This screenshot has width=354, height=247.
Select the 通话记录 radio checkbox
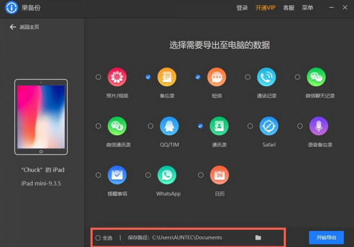click(x=248, y=77)
